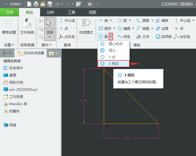Expand the 选择 tool dropdown arrow
The width and height of the screenshot is (196, 156).
click(50, 37)
